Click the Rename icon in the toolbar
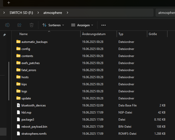The height and width of the screenshot is (140, 175). click(8, 25)
